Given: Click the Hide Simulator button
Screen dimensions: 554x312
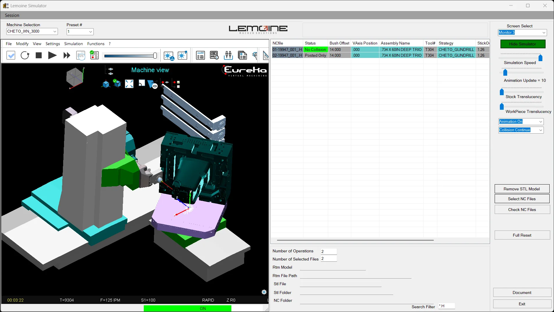Looking at the screenshot, I should pyautogui.click(x=523, y=44).
